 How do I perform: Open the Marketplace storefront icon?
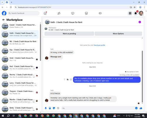tap(86, 13)
